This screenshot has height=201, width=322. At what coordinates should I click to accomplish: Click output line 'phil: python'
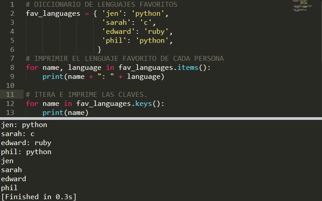coord(26,152)
